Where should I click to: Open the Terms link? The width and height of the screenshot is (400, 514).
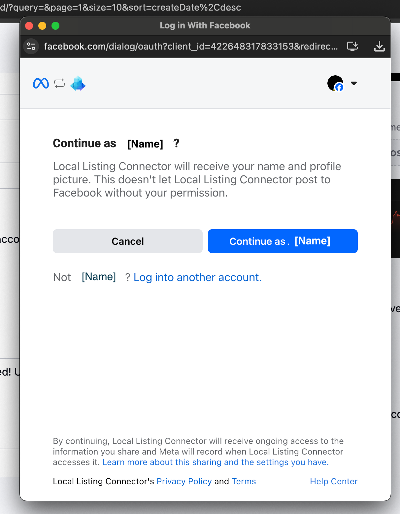tap(244, 481)
